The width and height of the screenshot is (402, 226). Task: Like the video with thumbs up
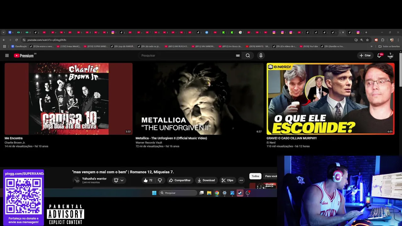tap(148, 180)
